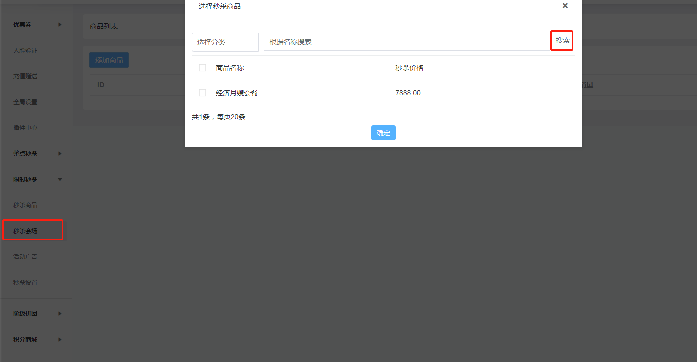Close the 选择秒杀商品 dialog
Screen dimensions: 697x362
pyautogui.click(x=565, y=6)
